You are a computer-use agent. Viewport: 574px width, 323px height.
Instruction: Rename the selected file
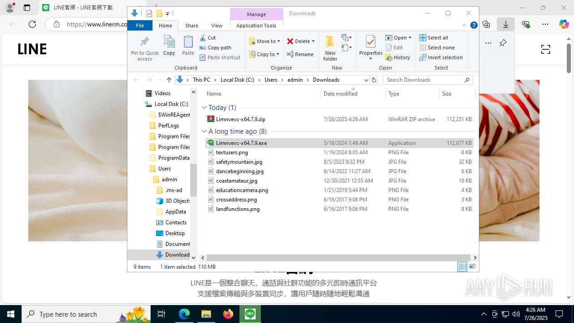coord(300,54)
